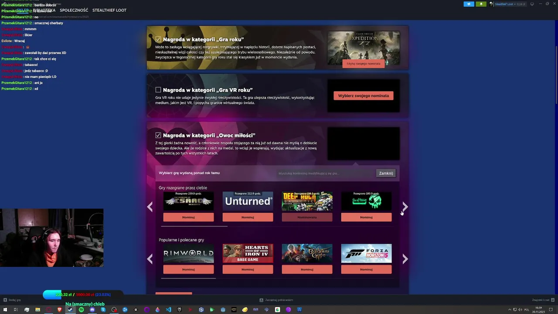Click the Dodaj grę plus icon
This screenshot has height=314, width=558.
point(5,300)
